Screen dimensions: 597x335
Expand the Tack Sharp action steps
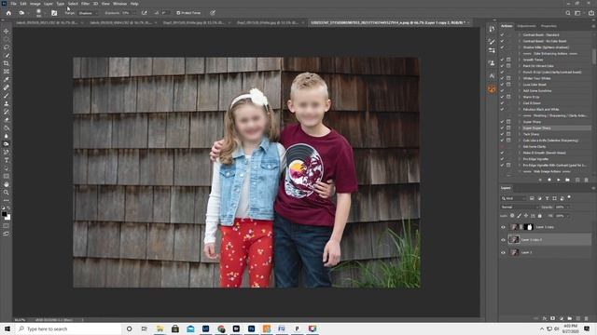[520, 134]
